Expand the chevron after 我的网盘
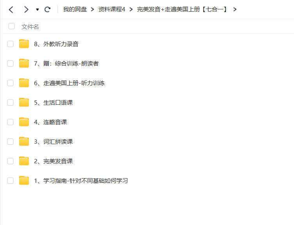294x225 pixels. pyautogui.click(x=92, y=9)
